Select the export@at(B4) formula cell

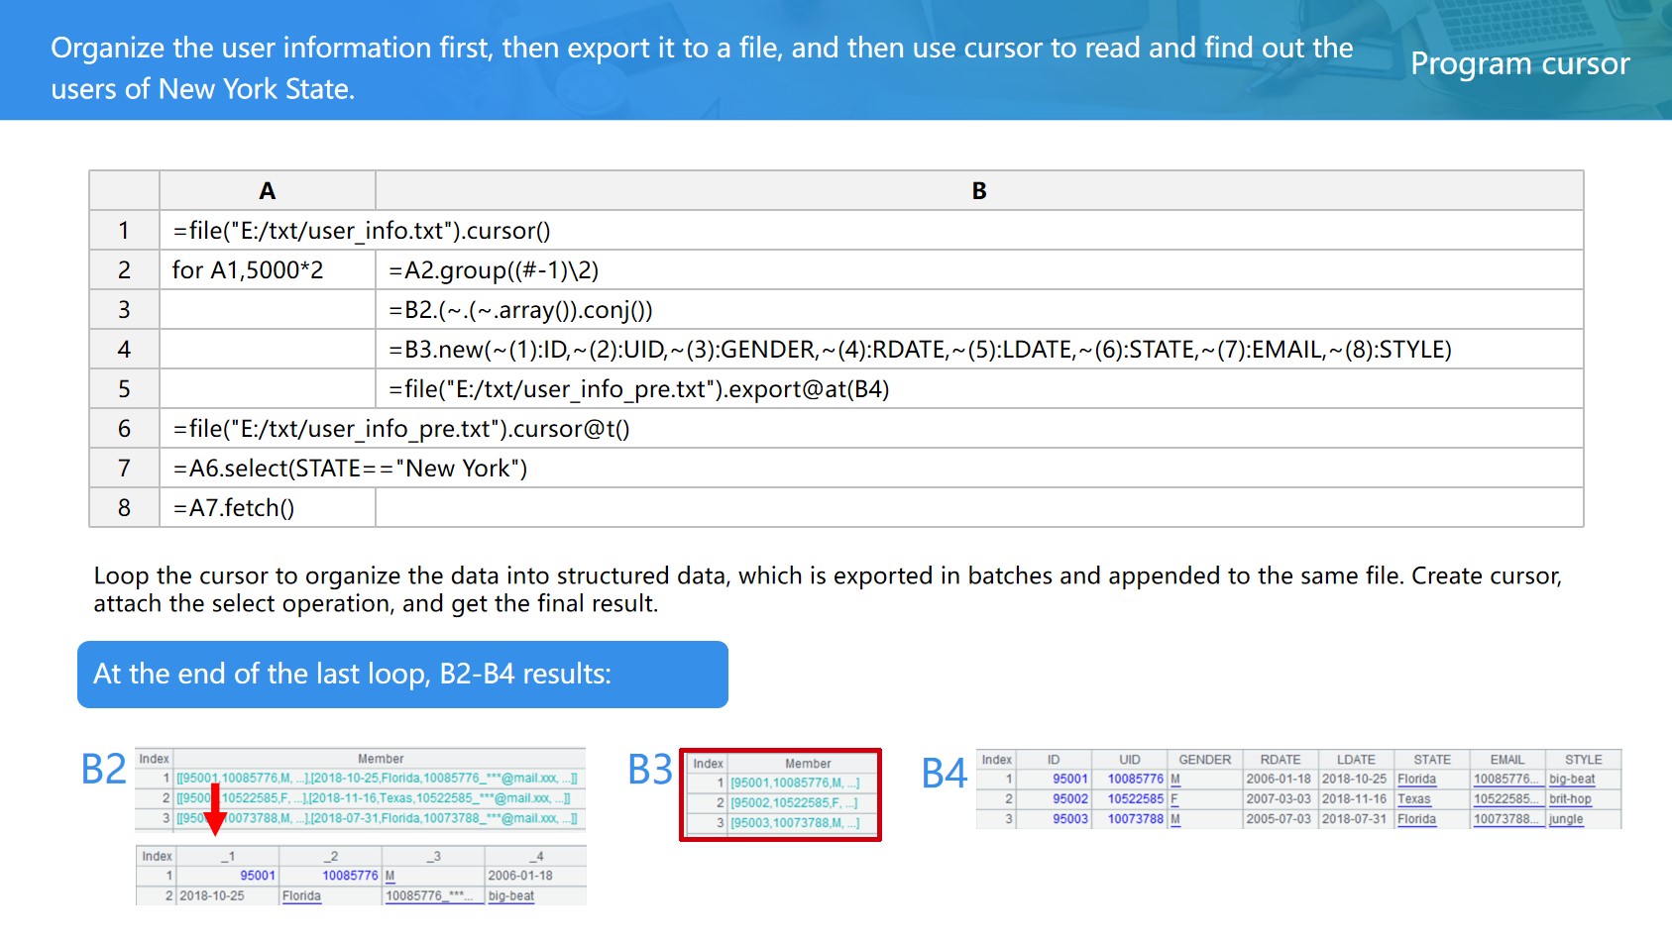click(x=638, y=389)
